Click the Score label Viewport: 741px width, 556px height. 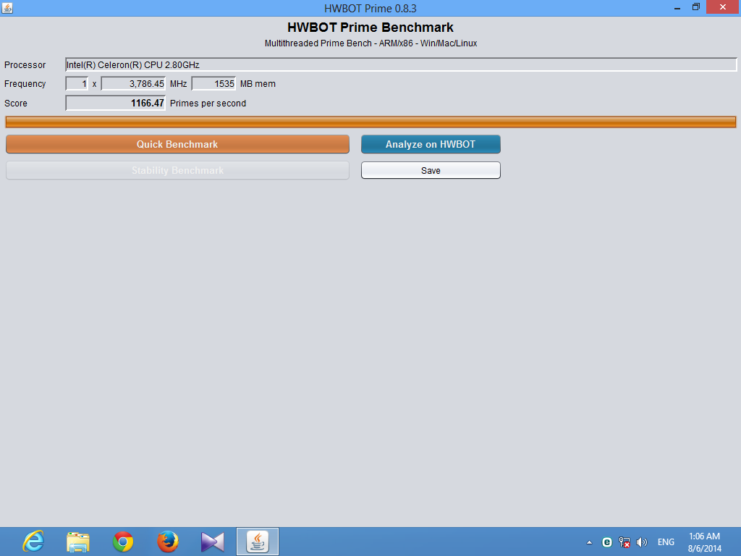click(x=16, y=103)
